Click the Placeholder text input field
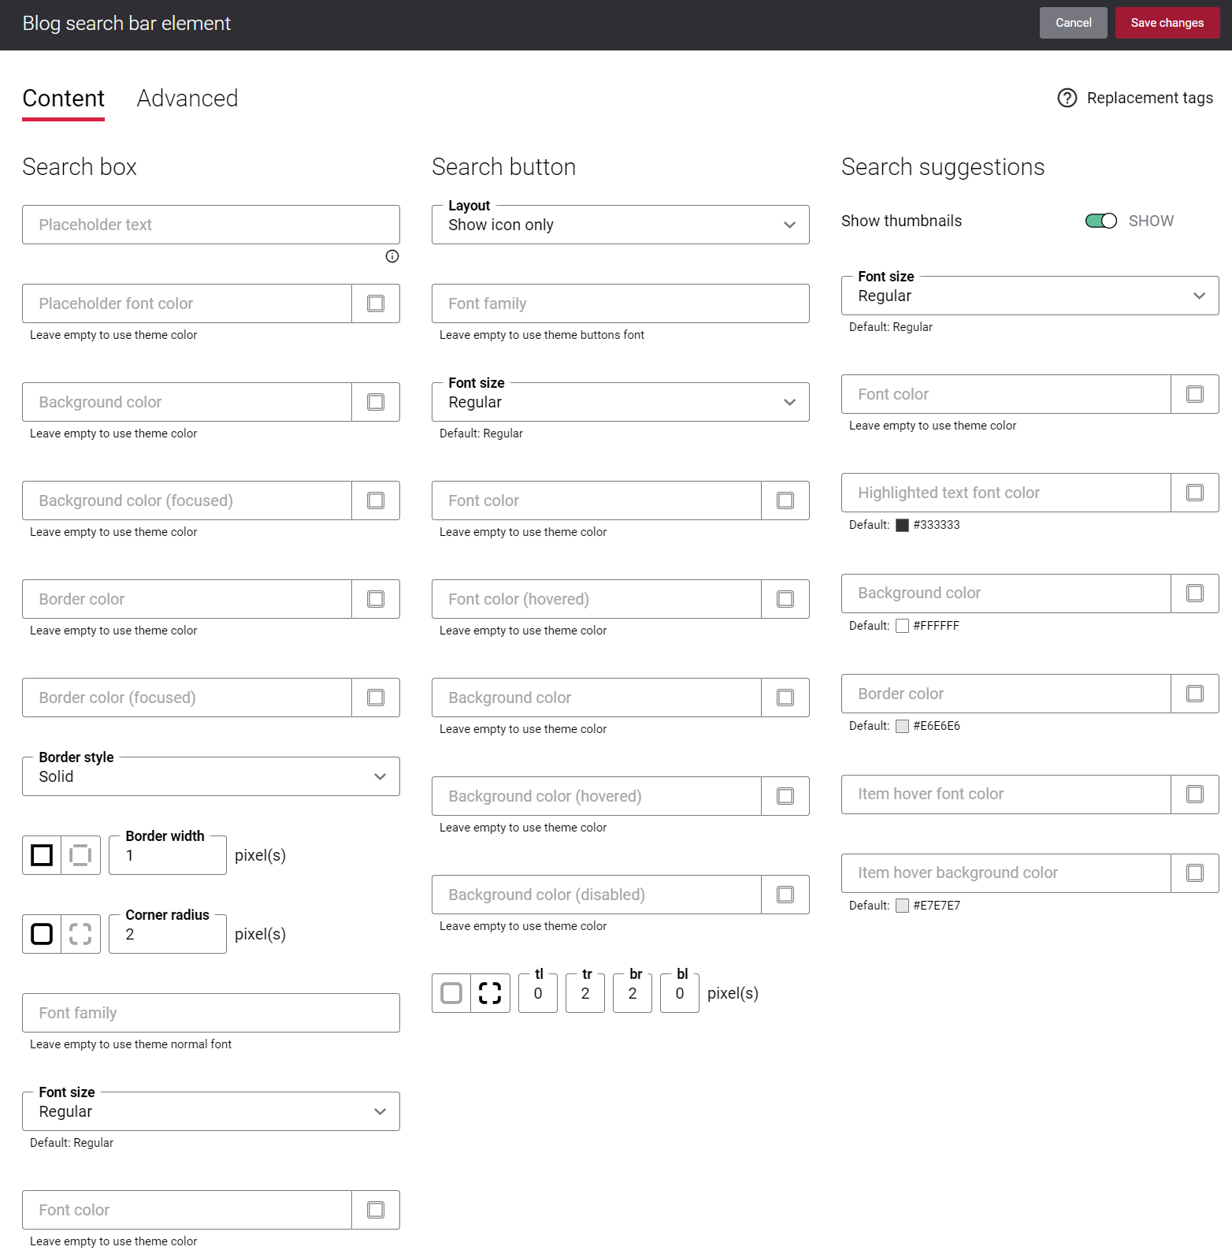Viewport: 1232px width, 1254px height. point(210,225)
